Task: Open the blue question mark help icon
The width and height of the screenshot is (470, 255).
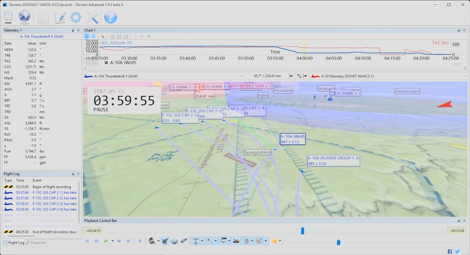Action: pos(110,17)
